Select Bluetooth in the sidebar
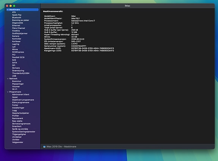Screen dimensions: 218x161 coord(17,17)
